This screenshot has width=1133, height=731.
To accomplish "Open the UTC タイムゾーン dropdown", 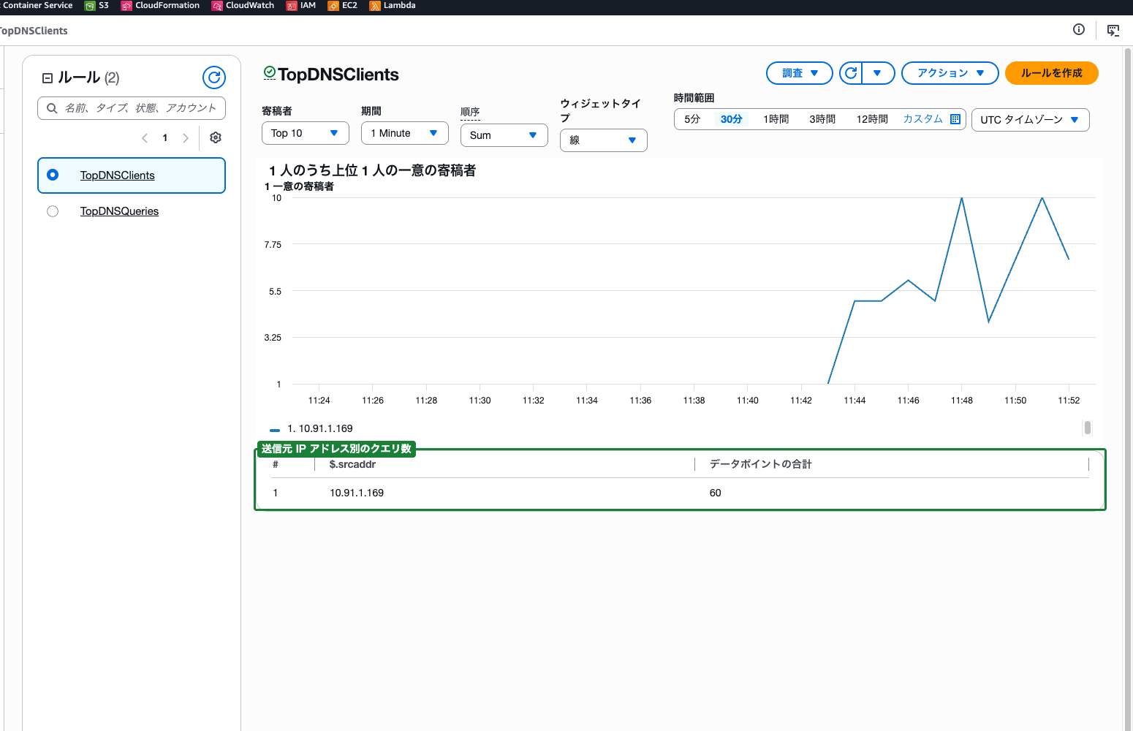I will point(1031,120).
